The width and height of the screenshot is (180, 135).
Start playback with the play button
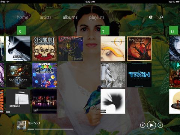[151, 125]
